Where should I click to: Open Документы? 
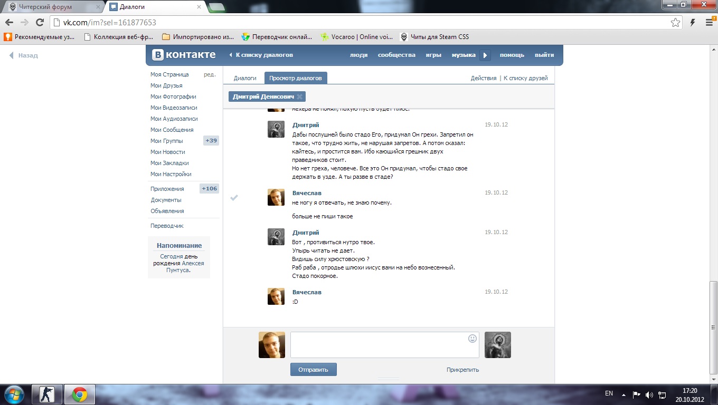(x=166, y=200)
